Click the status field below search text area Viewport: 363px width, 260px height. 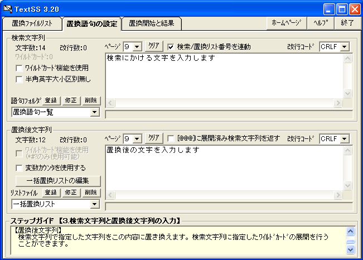coord(229,114)
